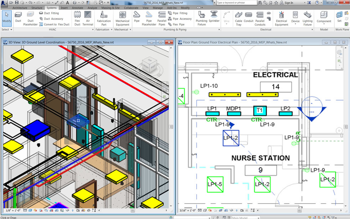
Task: Click Convert to Flex Duct
Action: click(54, 24)
